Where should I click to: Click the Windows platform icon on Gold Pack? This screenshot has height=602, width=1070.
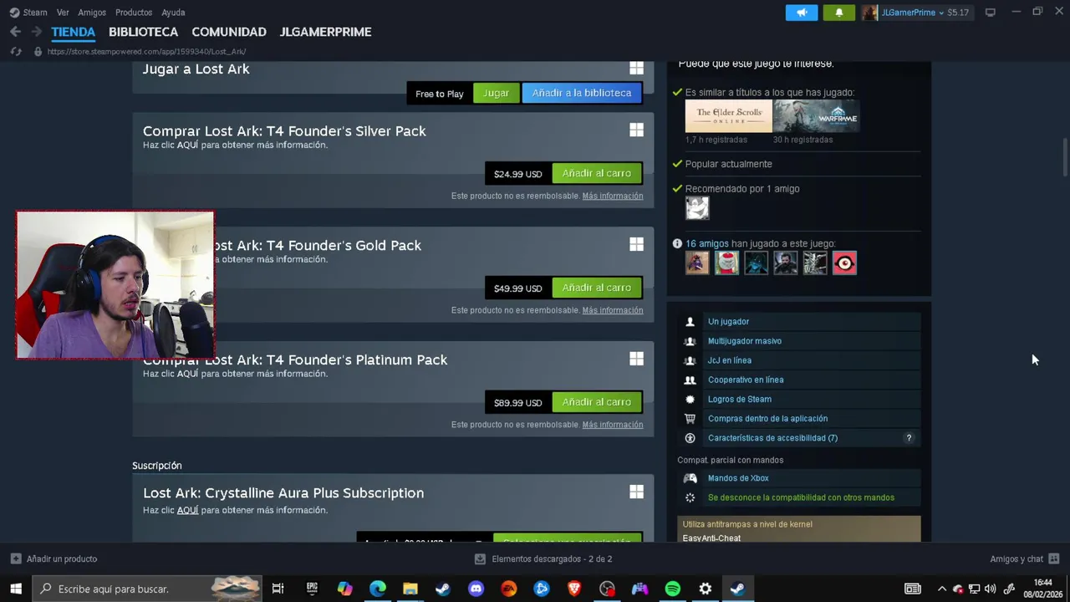(x=636, y=244)
